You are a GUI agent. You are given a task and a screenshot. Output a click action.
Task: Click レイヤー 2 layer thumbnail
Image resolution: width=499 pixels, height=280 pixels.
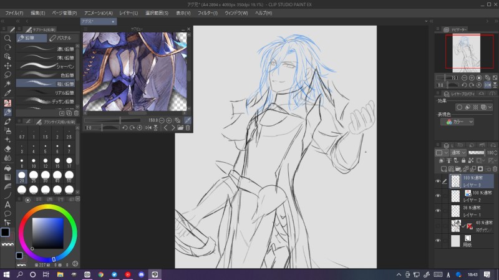[456, 196]
